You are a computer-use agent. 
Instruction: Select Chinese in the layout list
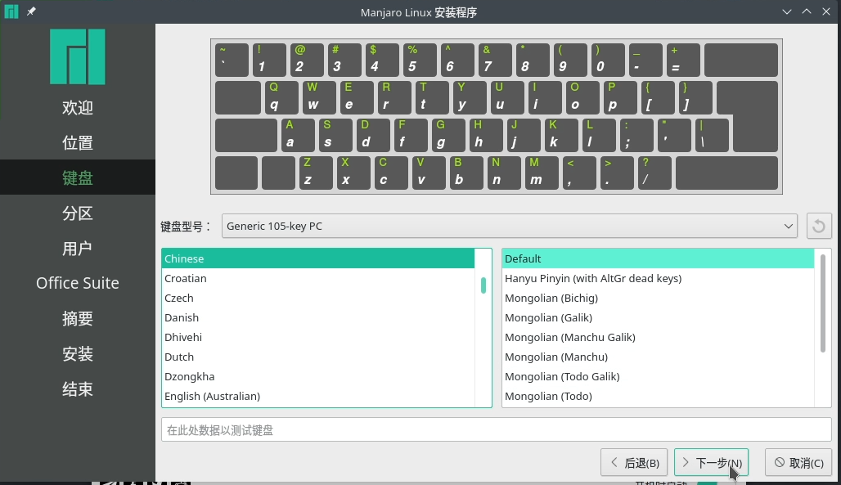pos(318,258)
